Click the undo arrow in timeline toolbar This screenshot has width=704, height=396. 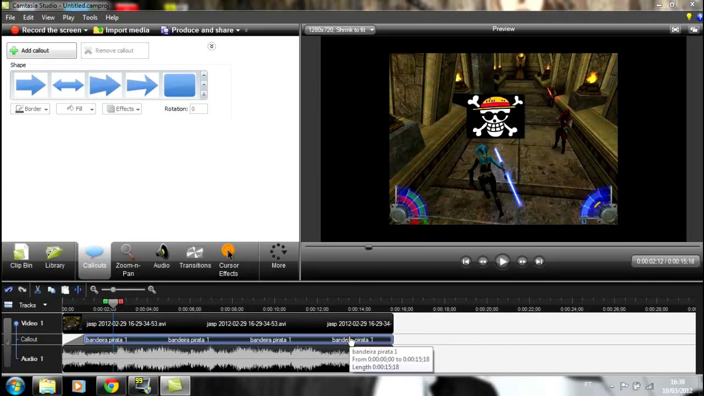9,290
